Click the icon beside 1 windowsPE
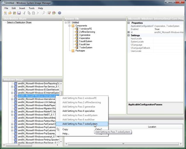The image size is (186, 149). (x=77, y=29)
